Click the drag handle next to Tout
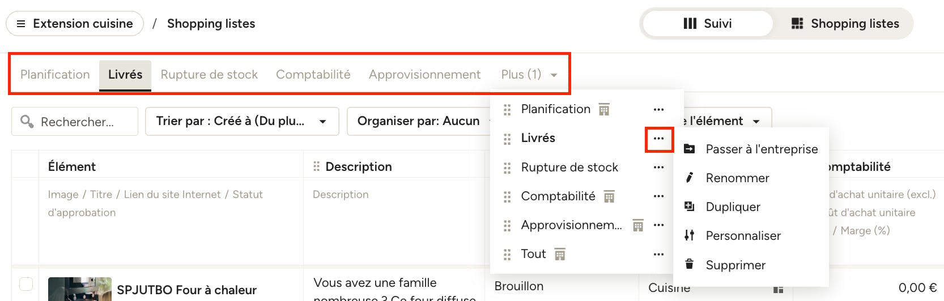944x301 pixels. 507,255
